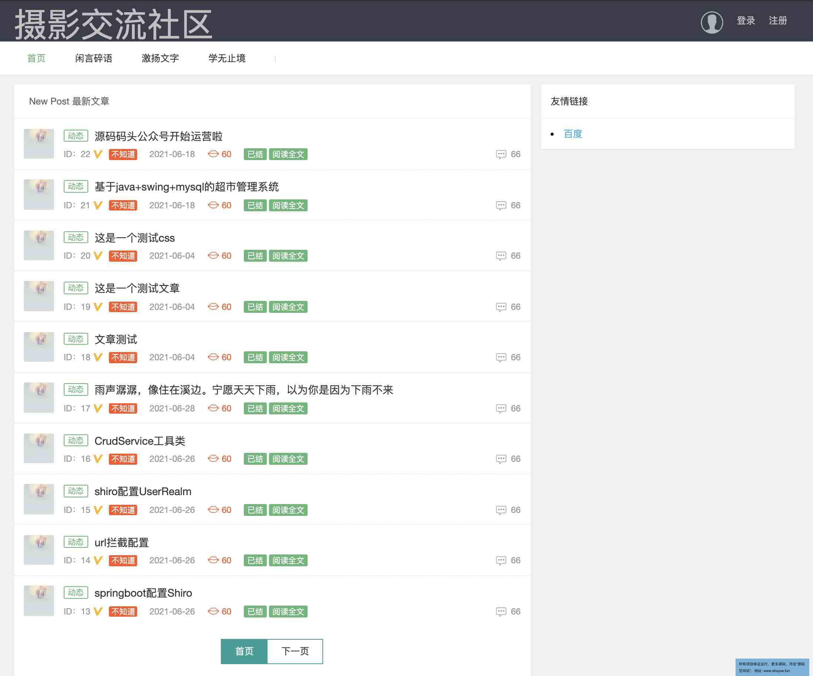
Task: Go to 下一页 next page
Action: click(295, 651)
